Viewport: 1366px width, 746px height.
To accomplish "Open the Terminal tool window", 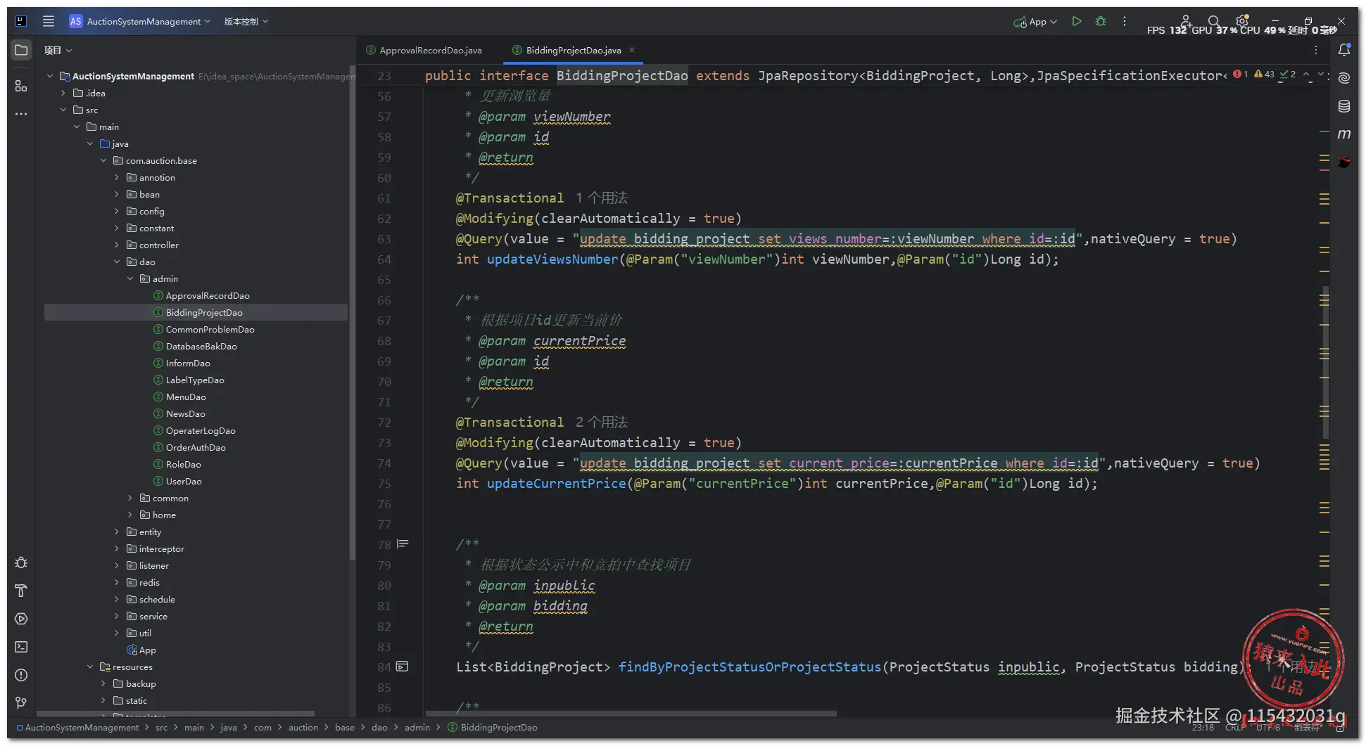I will pos(21,647).
